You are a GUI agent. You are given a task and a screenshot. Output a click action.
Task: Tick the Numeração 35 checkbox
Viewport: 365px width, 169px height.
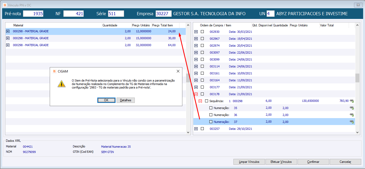pyautogui.click(x=211, y=108)
